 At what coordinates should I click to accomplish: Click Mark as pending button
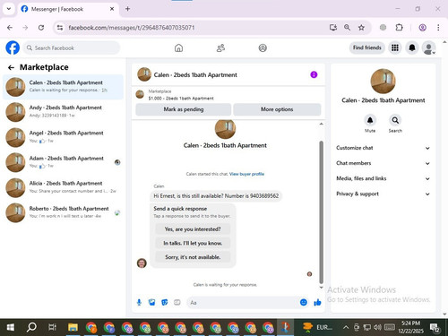click(184, 109)
